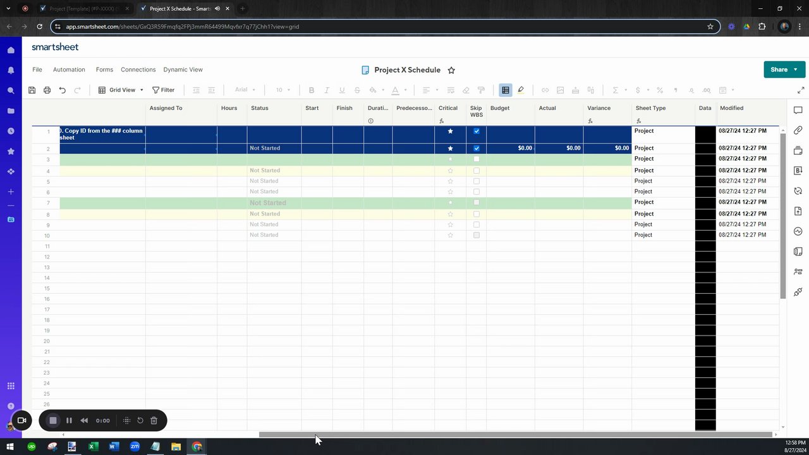The height and width of the screenshot is (455, 809).
Task: Apply bold formatting in the toolbar
Action: point(312,90)
